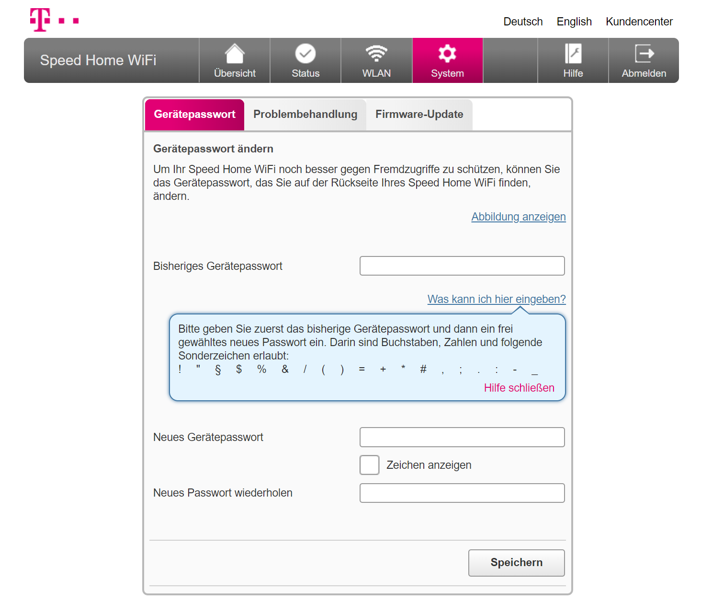The image size is (701, 615).
Task: Open the Hilfe manual icon
Action: (x=573, y=54)
